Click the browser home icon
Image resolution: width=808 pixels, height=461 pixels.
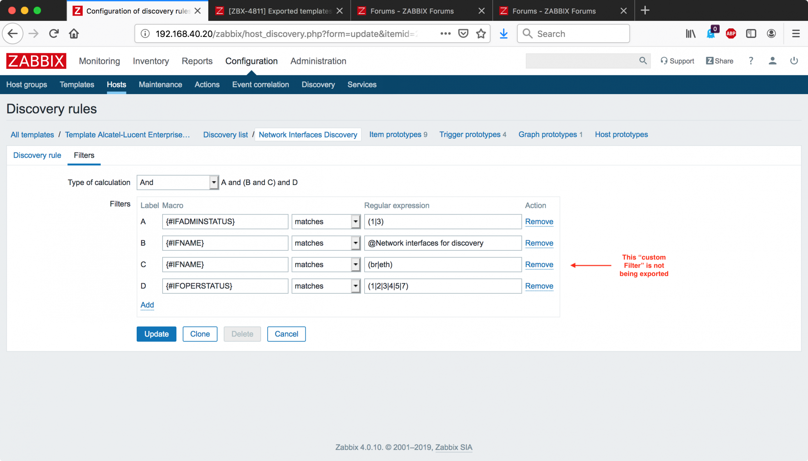click(74, 34)
